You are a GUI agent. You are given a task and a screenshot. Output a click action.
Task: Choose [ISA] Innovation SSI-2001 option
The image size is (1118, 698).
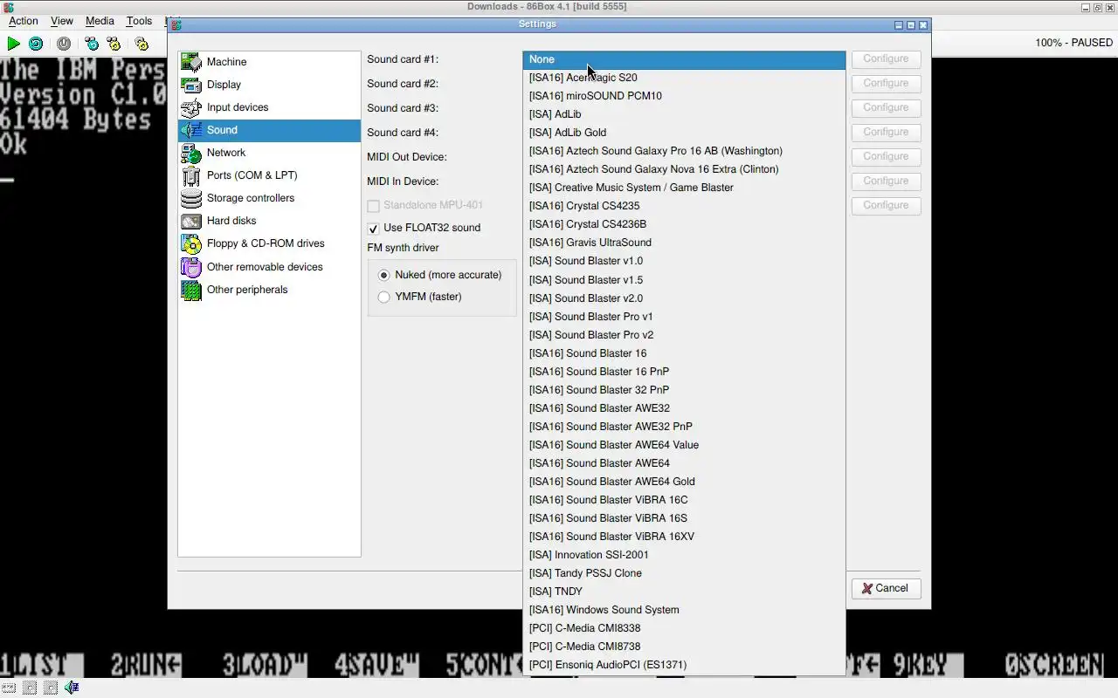[x=684, y=555]
